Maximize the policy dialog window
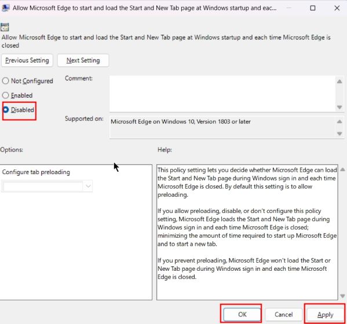The image size is (347, 324). [x=313, y=8]
